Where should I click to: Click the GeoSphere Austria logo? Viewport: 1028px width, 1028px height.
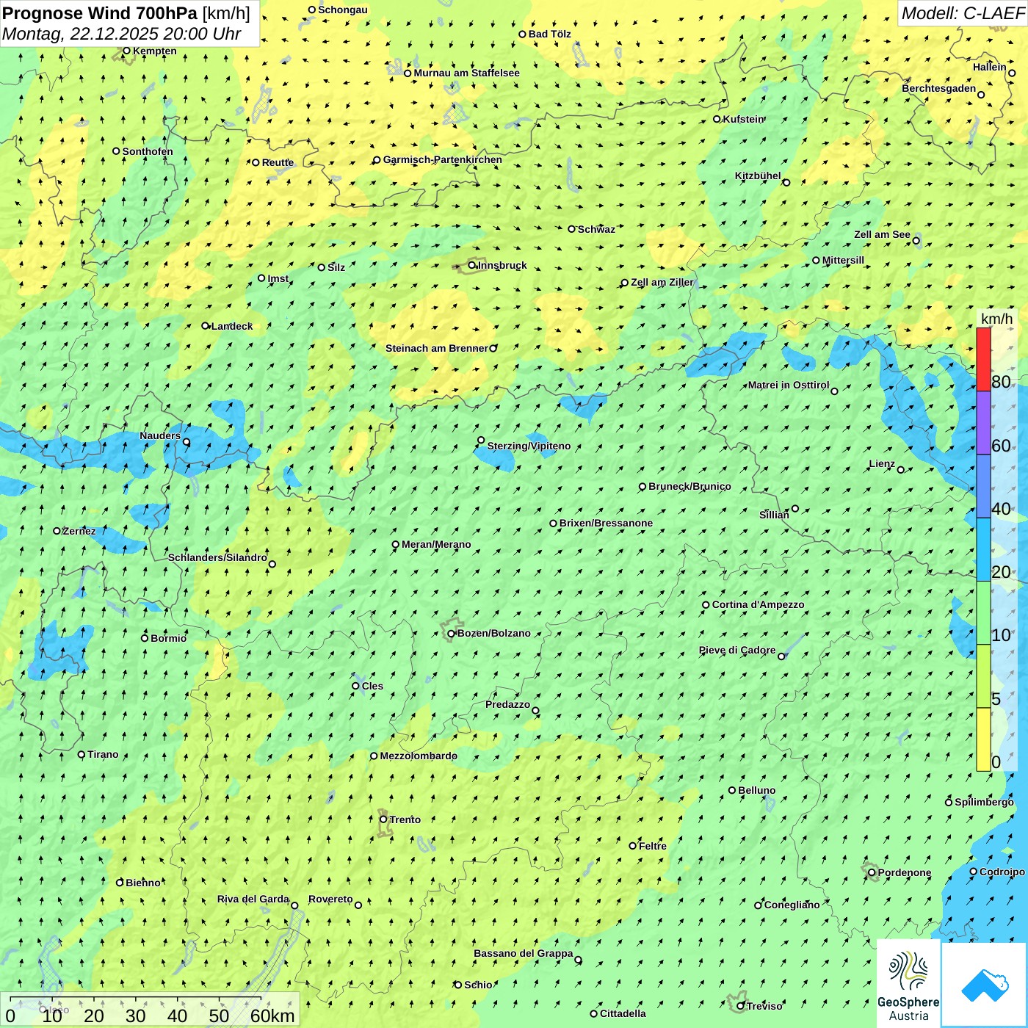click(x=908, y=984)
